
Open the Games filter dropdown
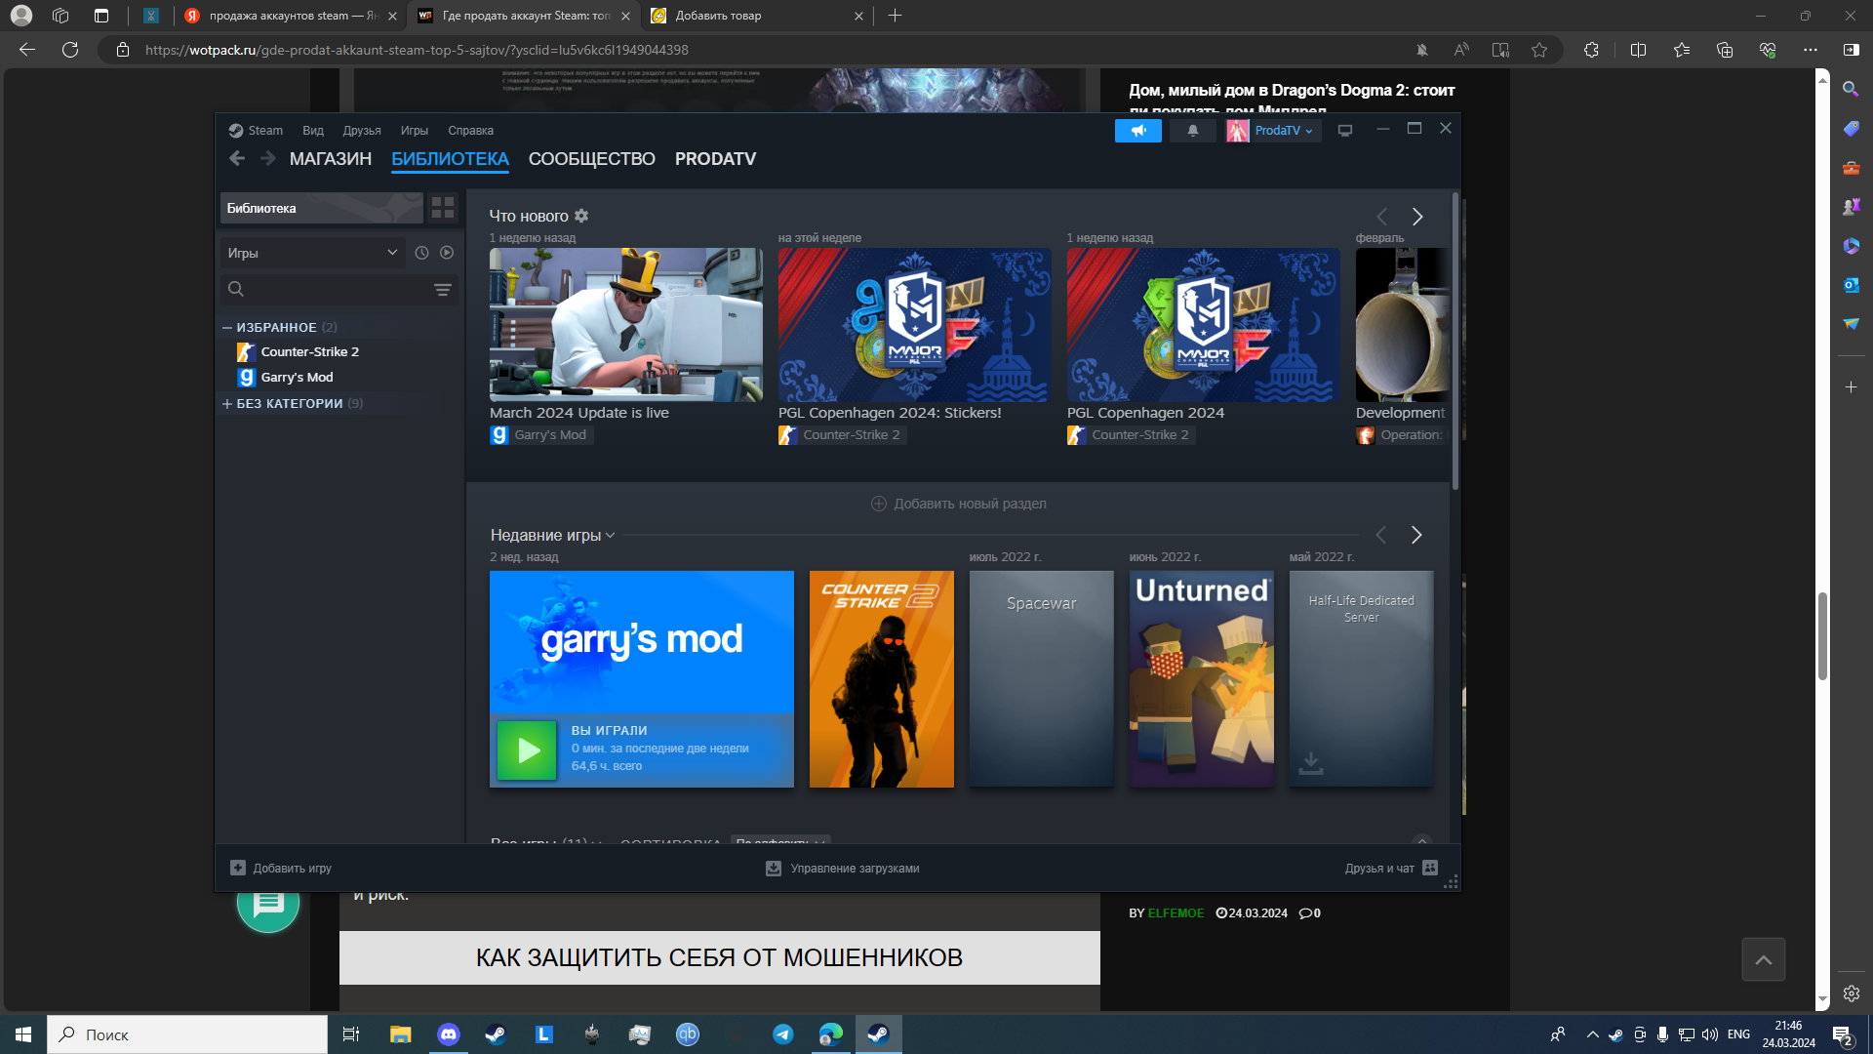312,253
